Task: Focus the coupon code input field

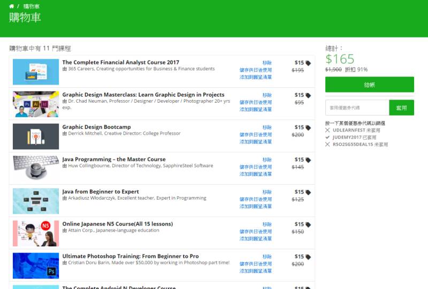Action: [357, 108]
